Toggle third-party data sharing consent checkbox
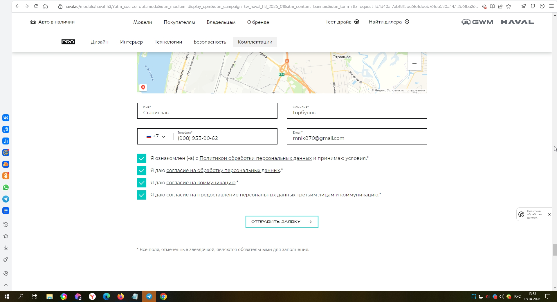Screen dimensions: 557x302 tap(142, 195)
